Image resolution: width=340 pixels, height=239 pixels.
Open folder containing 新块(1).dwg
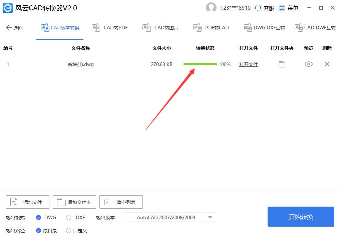[281, 64]
